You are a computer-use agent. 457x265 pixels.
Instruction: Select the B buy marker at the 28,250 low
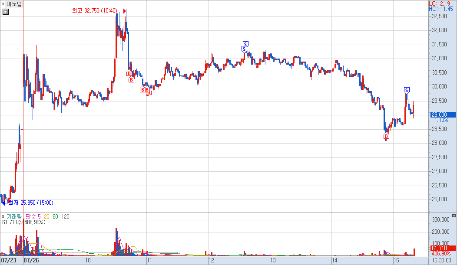pos(387,136)
